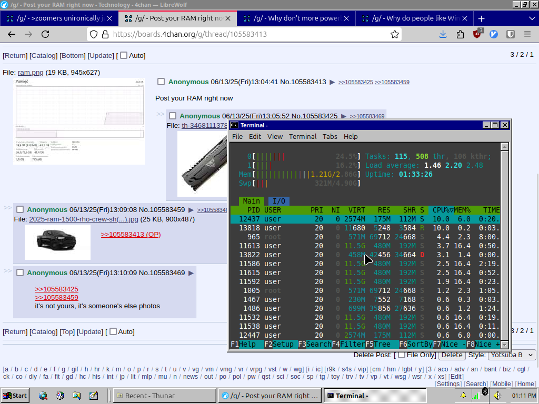Open the ram.png file link
Viewport: 539px width, 404px height.
point(31,73)
